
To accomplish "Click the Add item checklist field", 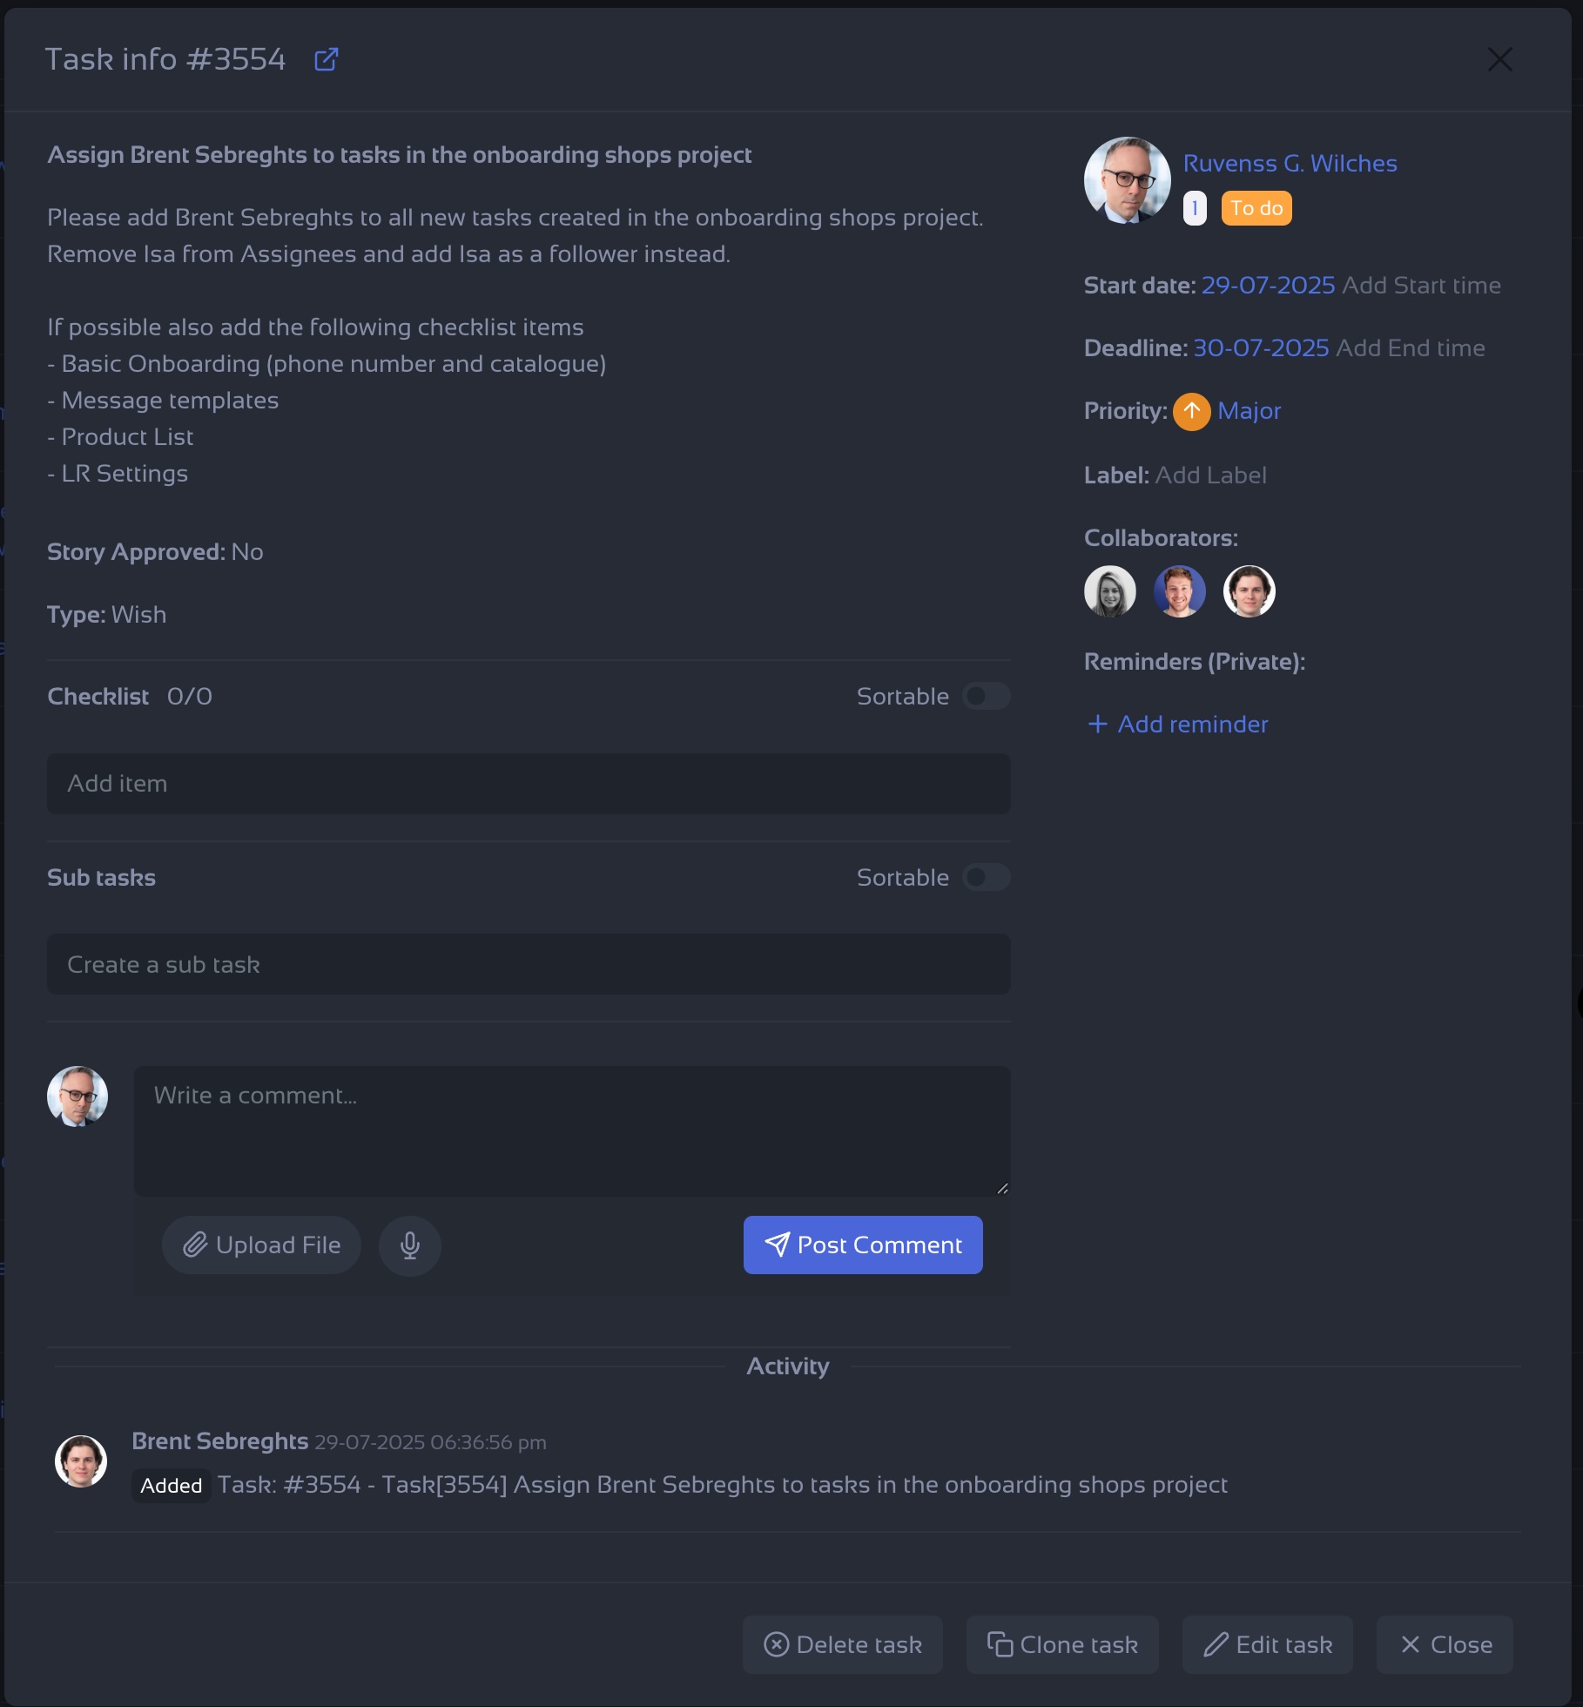I will pyautogui.click(x=529, y=784).
